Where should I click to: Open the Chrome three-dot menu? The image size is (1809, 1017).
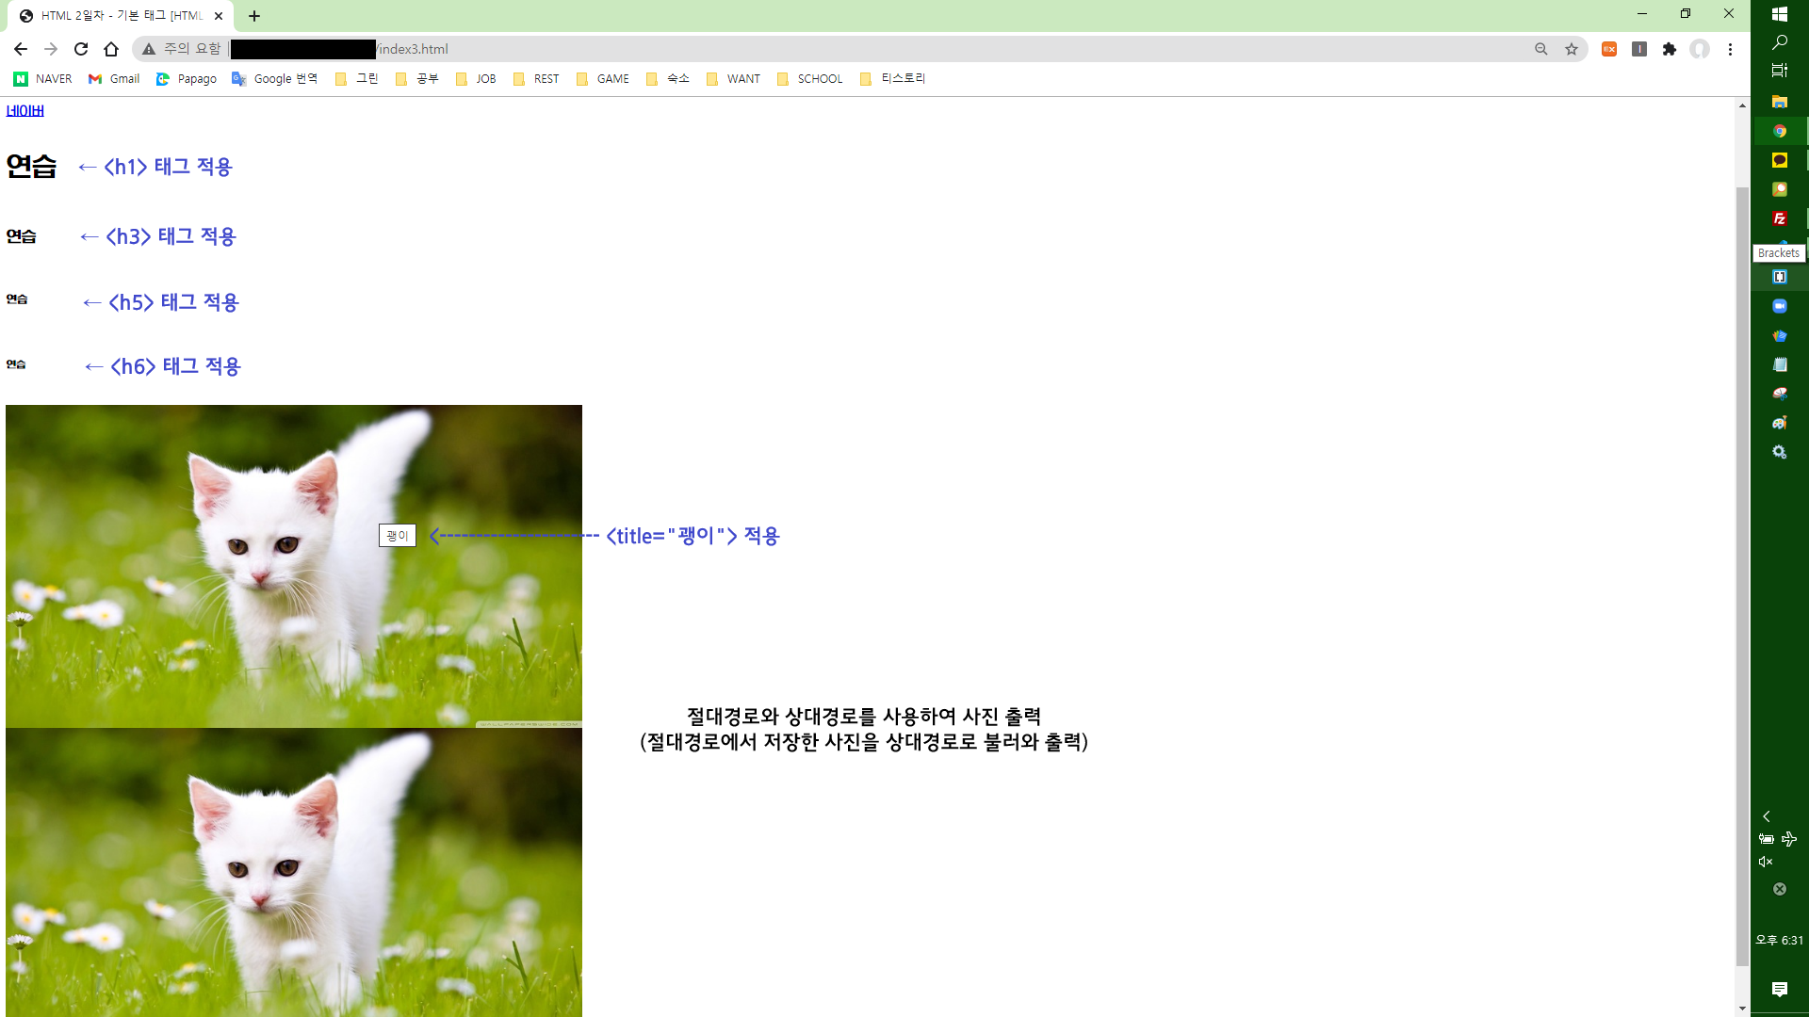point(1730,49)
